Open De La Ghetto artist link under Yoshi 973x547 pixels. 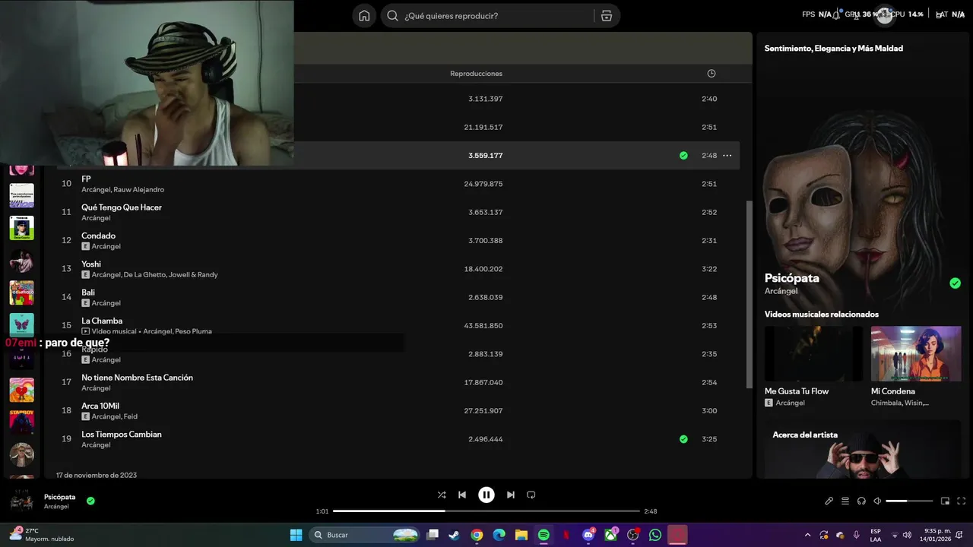(x=144, y=275)
